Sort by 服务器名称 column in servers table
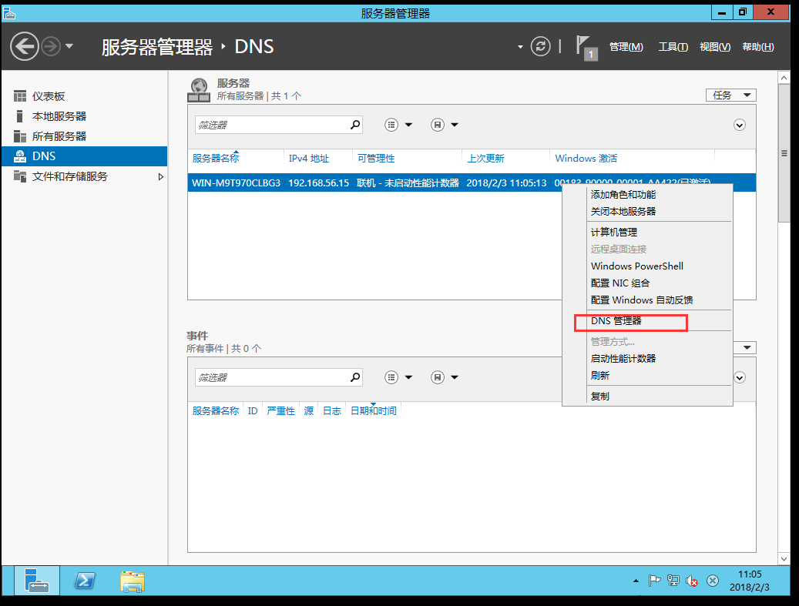This screenshot has width=799, height=606. point(216,159)
